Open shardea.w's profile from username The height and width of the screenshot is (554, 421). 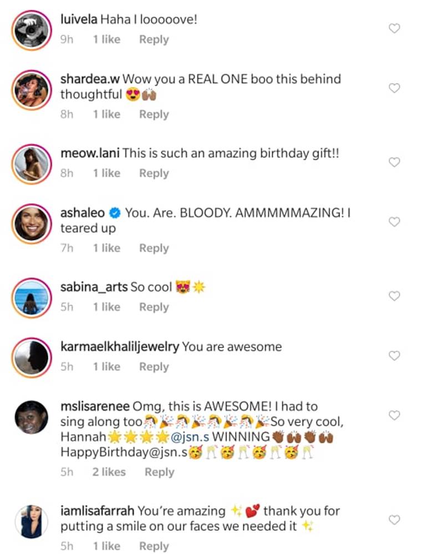click(x=89, y=79)
